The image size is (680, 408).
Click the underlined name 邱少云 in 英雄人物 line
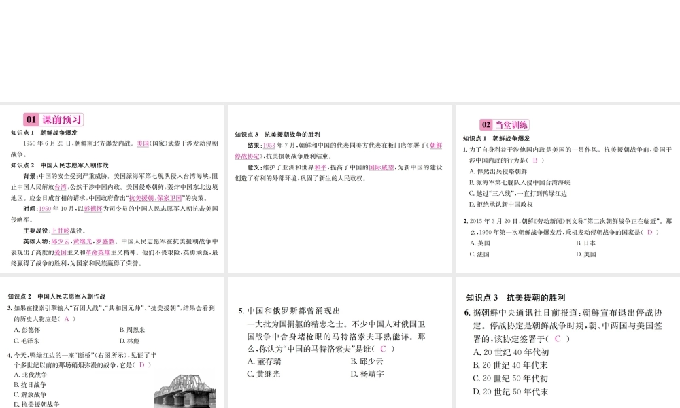[61, 242]
